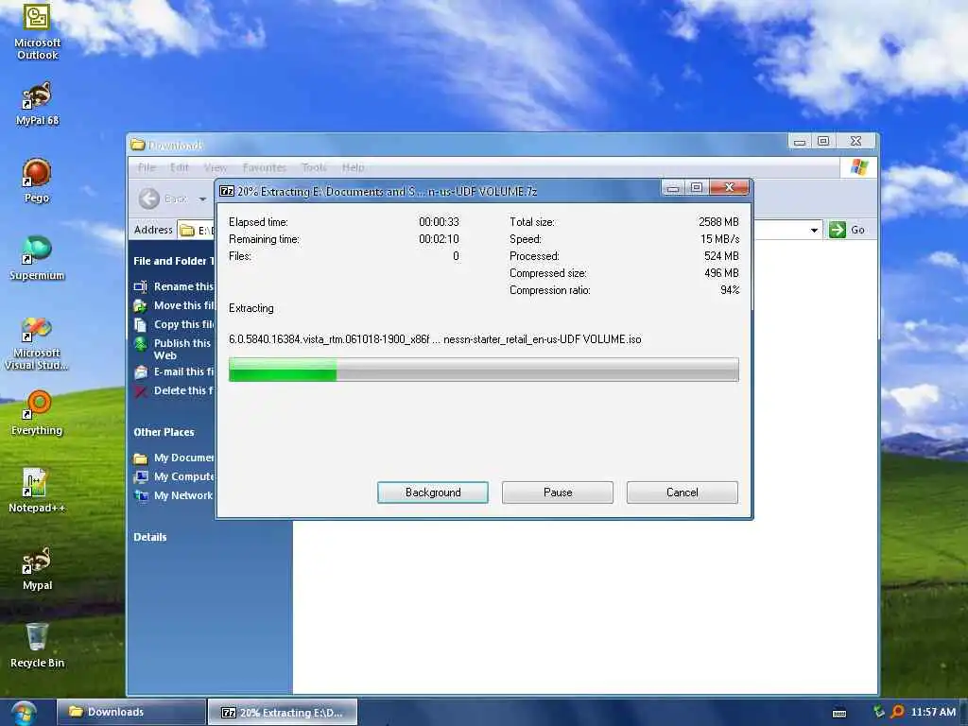Click the Back arrow in Downloads window

[x=148, y=199]
